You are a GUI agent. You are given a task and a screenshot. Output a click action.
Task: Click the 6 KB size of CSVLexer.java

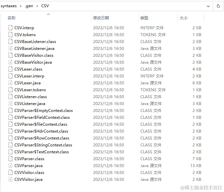coord(197,83)
